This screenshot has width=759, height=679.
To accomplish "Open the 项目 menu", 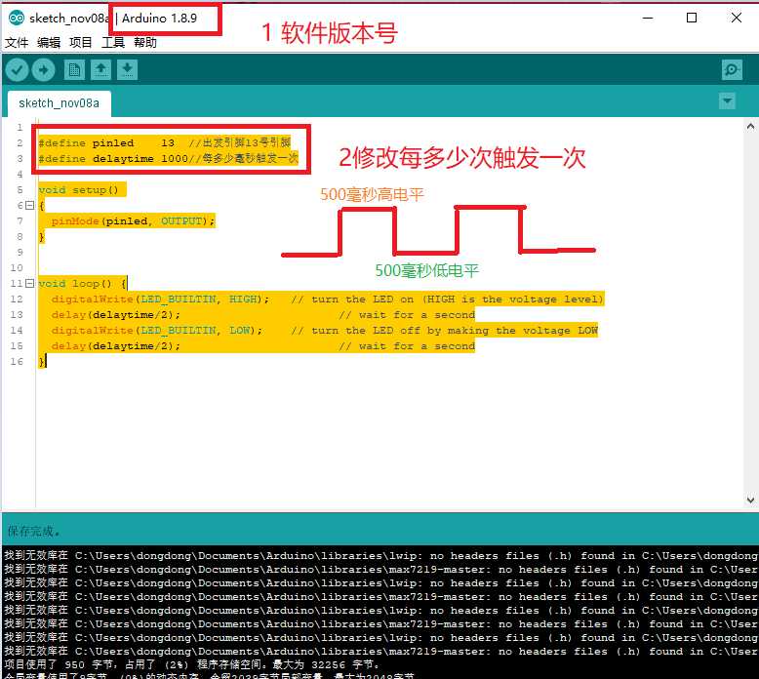I will [81, 43].
